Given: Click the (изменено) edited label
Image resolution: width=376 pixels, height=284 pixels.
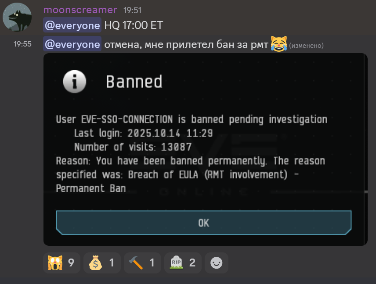Looking at the screenshot, I should coord(306,45).
